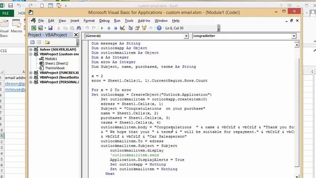The height and width of the screenshot is (178, 316).
Task: Open the Window menu
Action: point(161,21)
